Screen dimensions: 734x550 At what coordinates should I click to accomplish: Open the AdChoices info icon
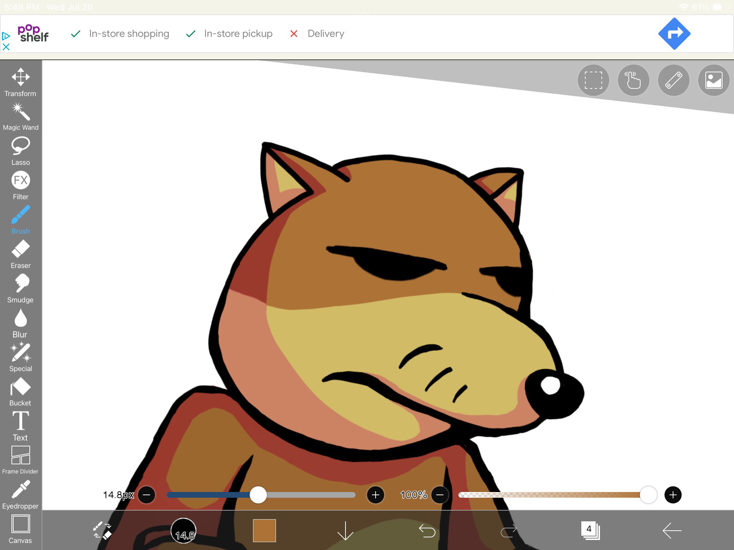[6, 36]
